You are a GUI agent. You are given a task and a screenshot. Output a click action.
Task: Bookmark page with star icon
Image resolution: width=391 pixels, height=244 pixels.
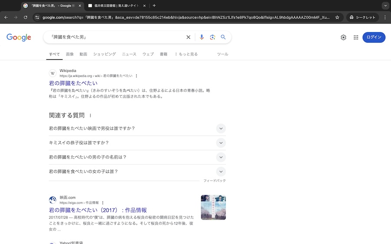337,17
